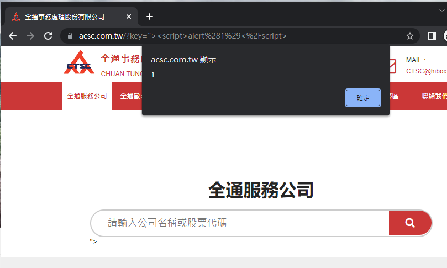Click the tab search chevron
Viewport: 447px width, 268px height.
[441, 11]
